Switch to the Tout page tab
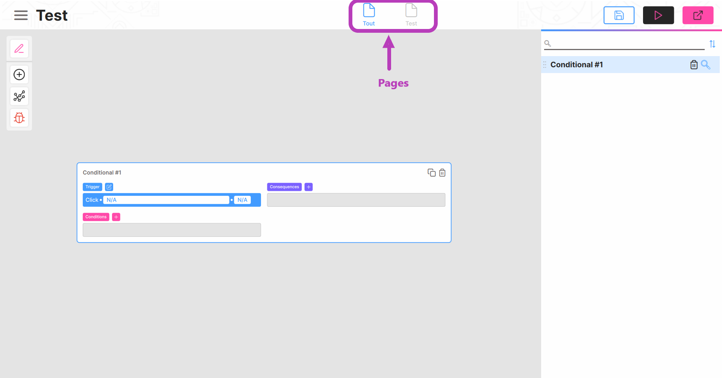Viewport: 722px width, 378px height. tap(369, 15)
